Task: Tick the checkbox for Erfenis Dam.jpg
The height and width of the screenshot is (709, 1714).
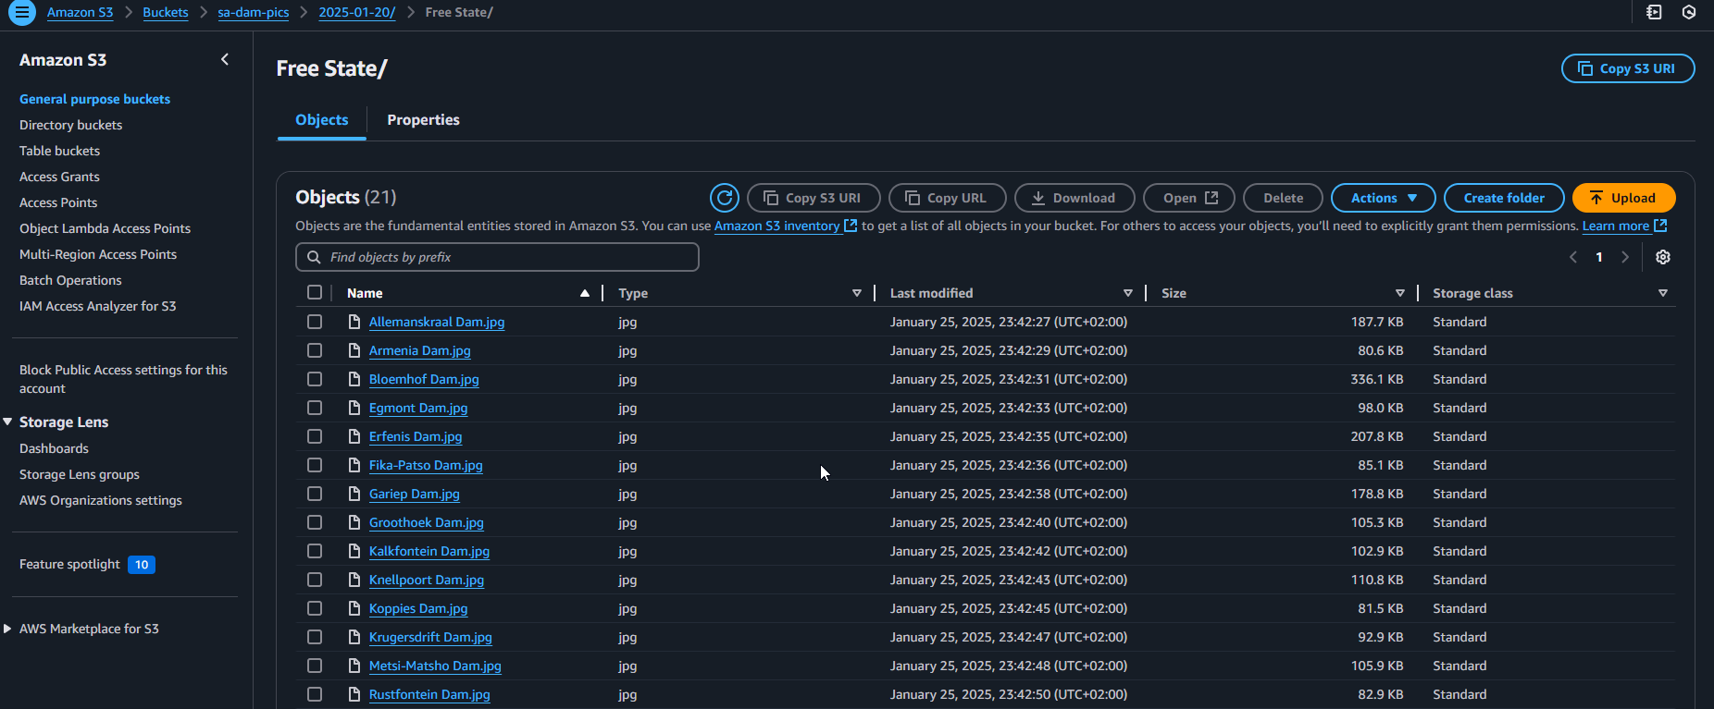Action: click(315, 436)
